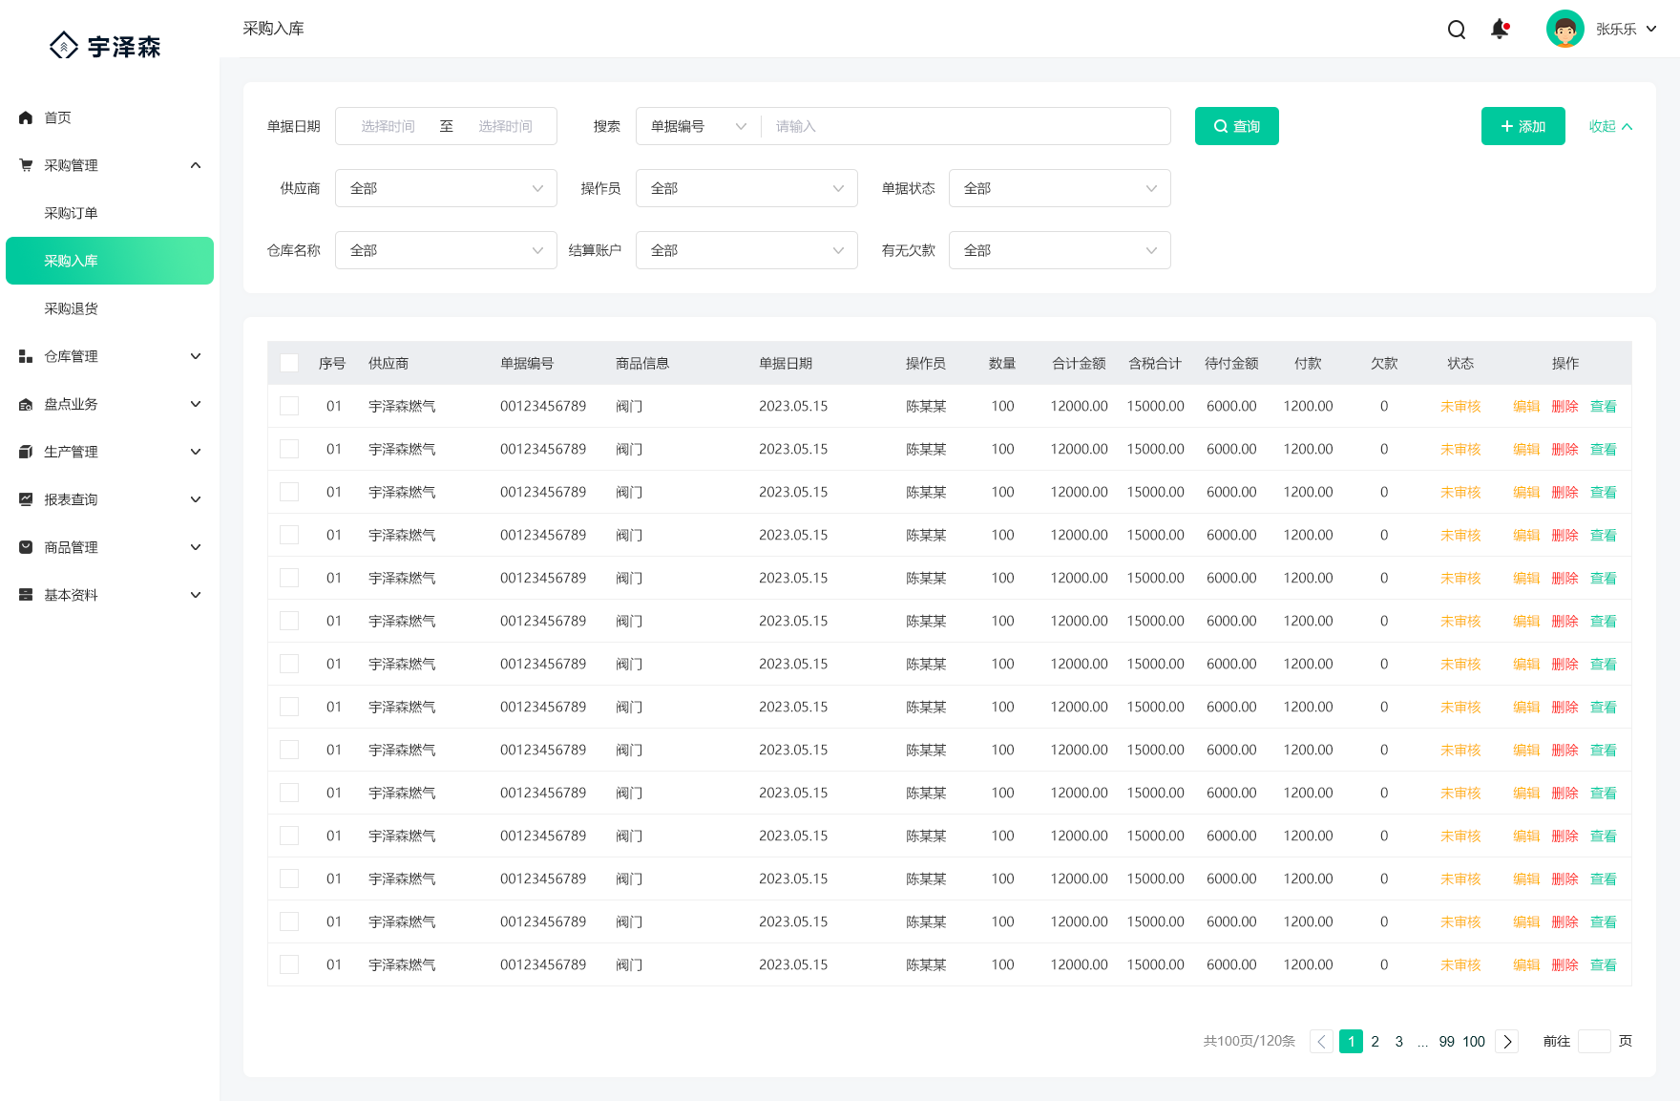
Task: Click the 前往 page jump input box
Action: [x=1594, y=1041]
